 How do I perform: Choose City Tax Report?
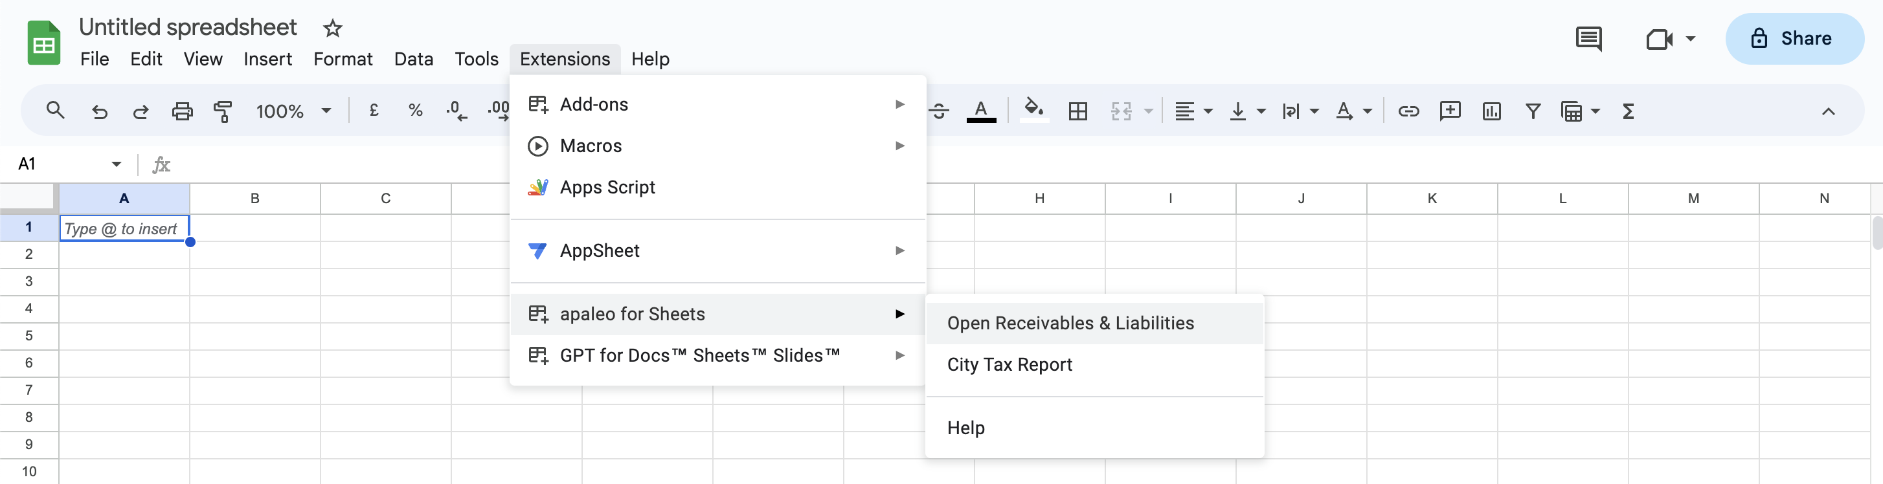(x=1094, y=365)
